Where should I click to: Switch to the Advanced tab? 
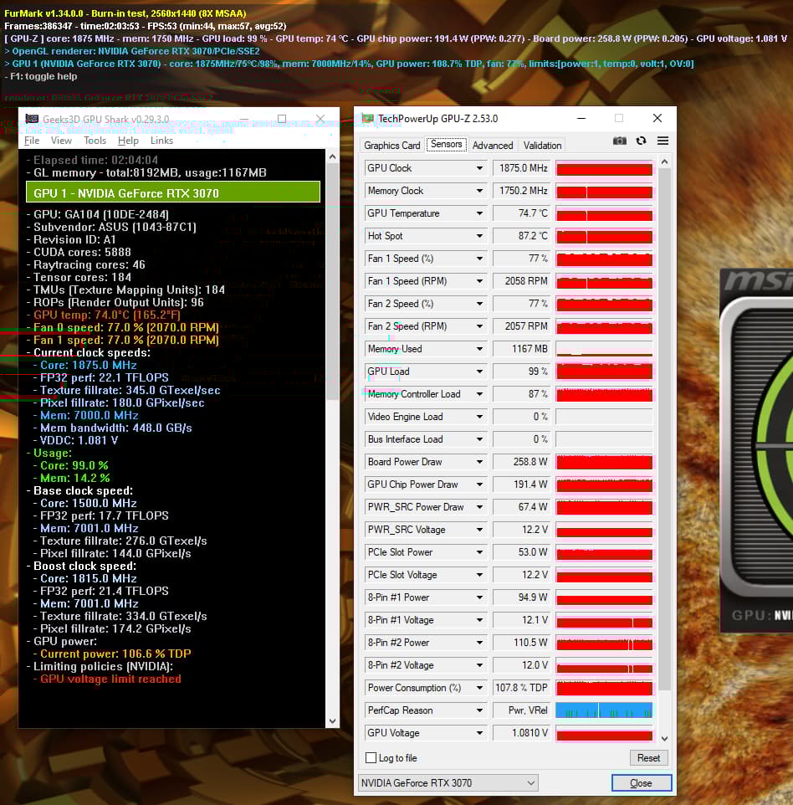492,145
